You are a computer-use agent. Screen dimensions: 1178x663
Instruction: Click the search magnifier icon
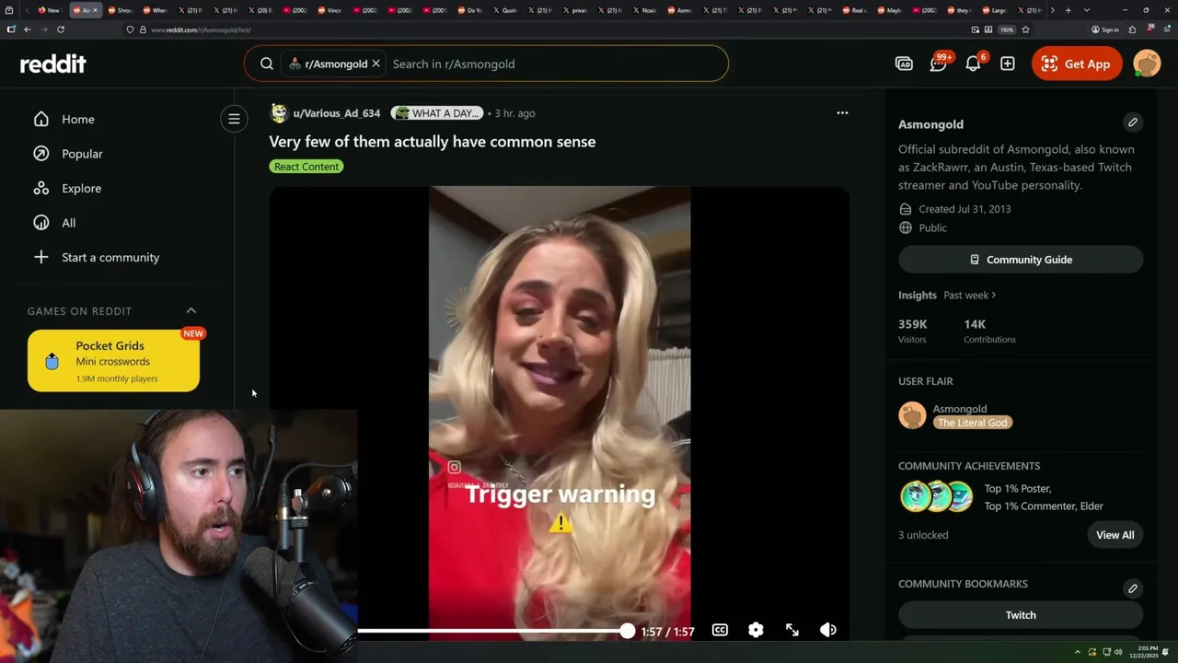(267, 64)
